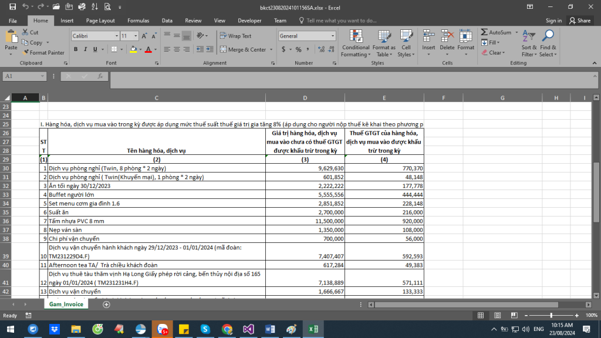The height and width of the screenshot is (338, 601).
Task: Apply the red font color
Action: (148, 49)
